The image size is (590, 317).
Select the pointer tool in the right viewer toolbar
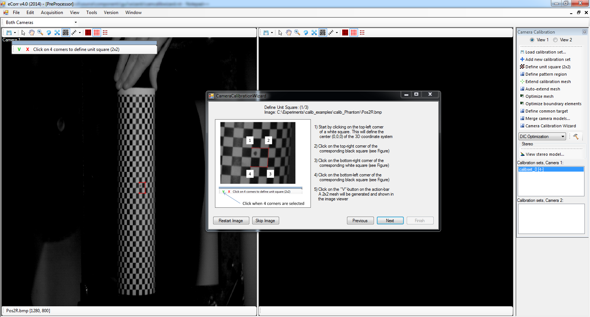tap(280, 32)
